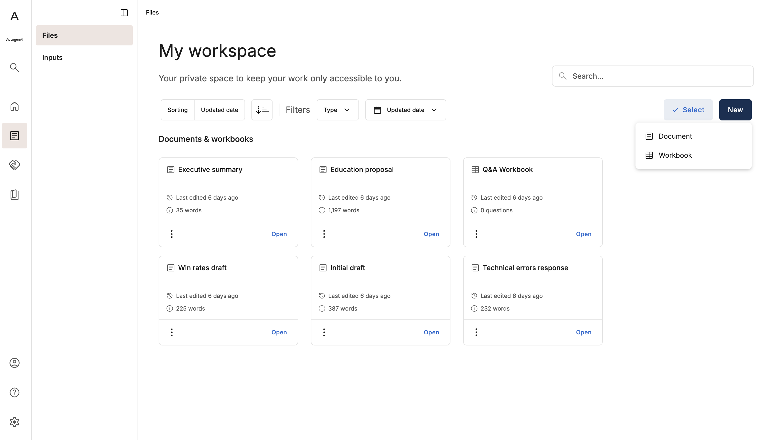Toggle the sort direction icon
This screenshot has height=440, width=774.
click(262, 110)
